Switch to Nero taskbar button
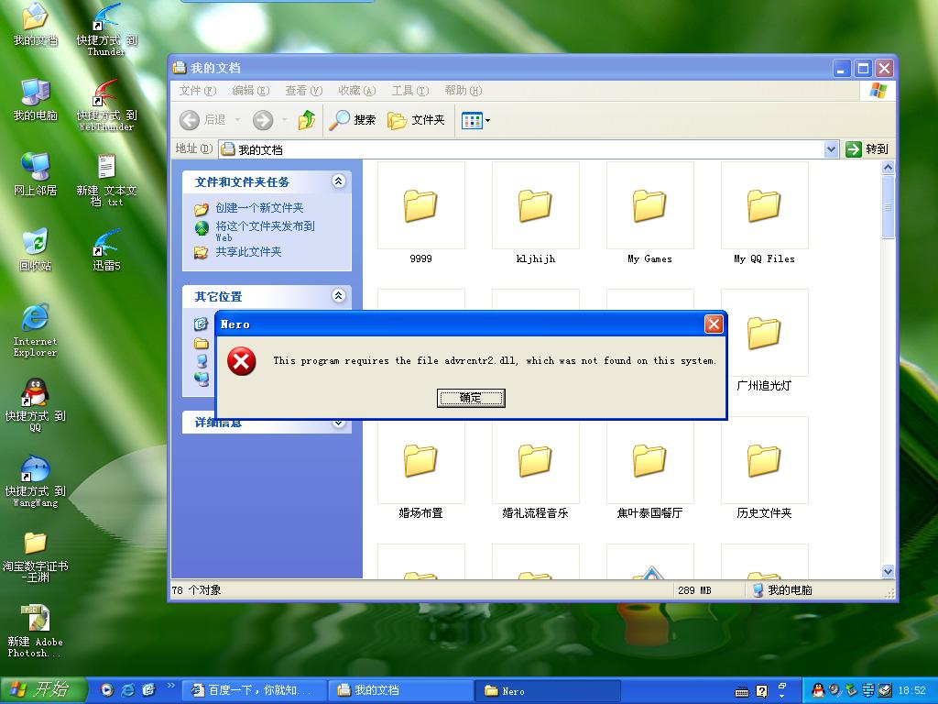Viewport: 938px width, 704px height. pyautogui.click(x=548, y=690)
